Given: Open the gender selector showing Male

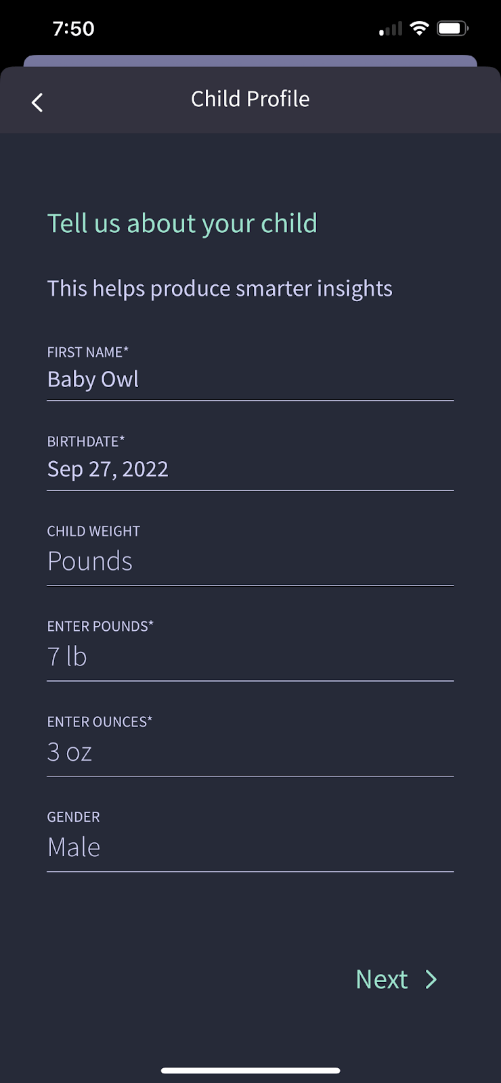Looking at the screenshot, I should 249,847.
